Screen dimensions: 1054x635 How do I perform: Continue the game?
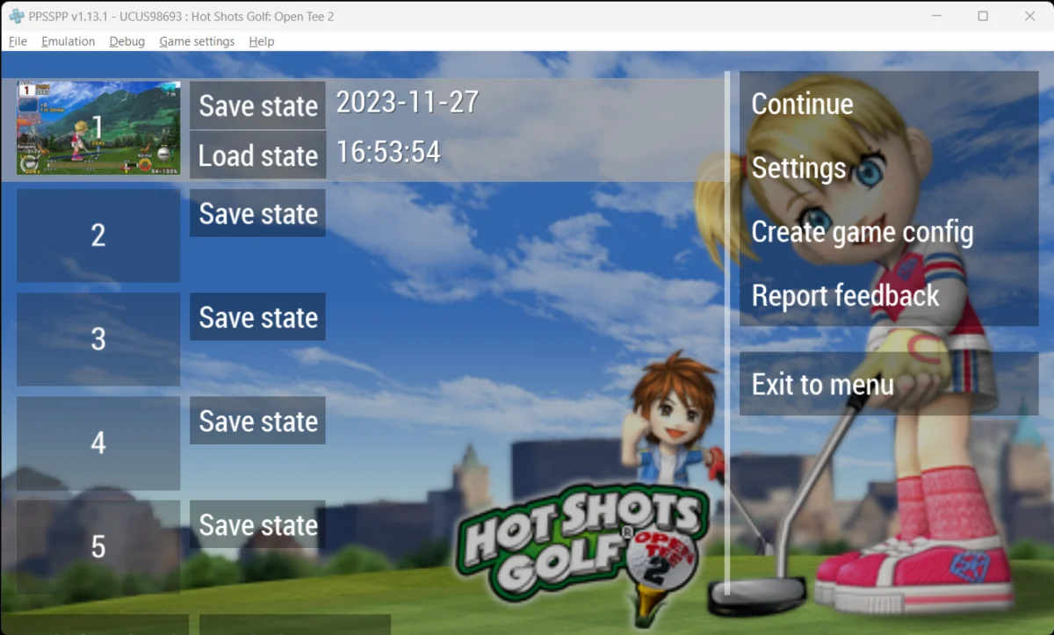pyautogui.click(x=889, y=104)
